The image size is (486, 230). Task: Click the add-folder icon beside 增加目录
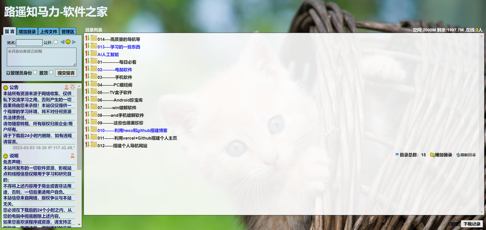point(432,155)
